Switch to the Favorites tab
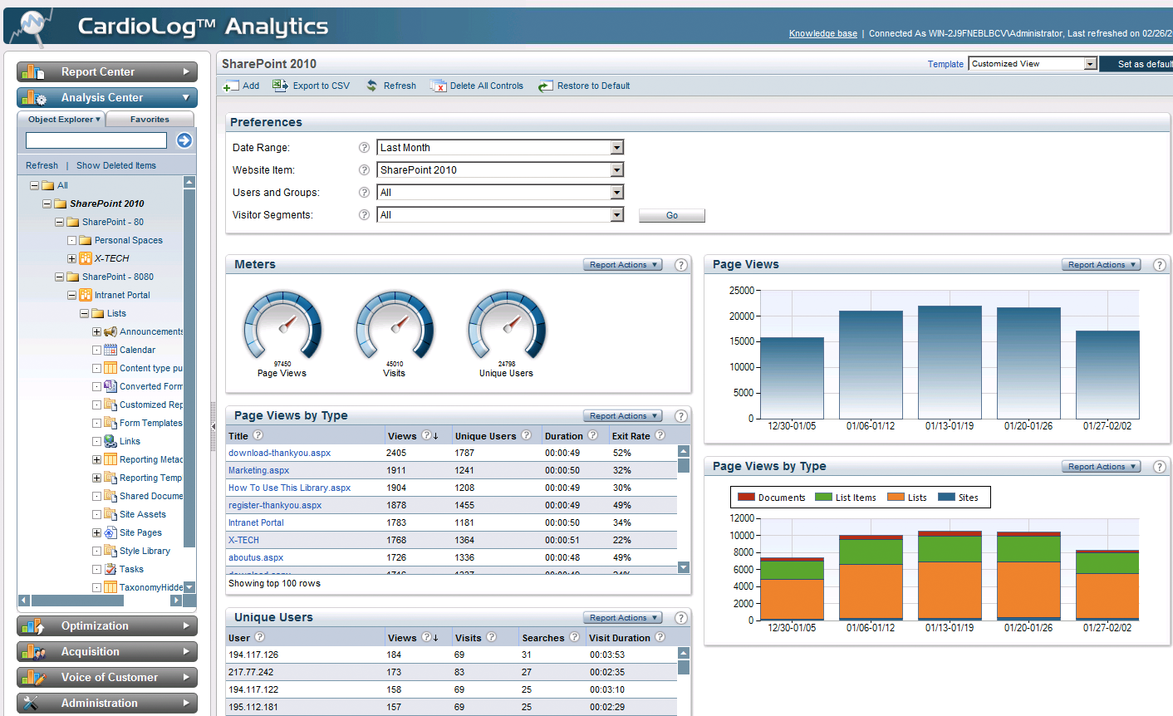1173x716 pixels. point(150,120)
